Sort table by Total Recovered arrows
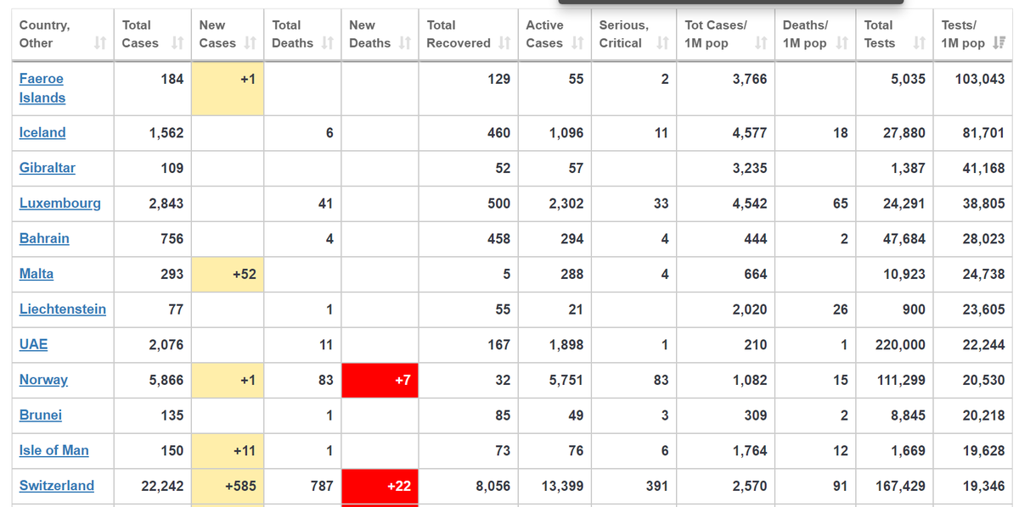 point(505,43)
